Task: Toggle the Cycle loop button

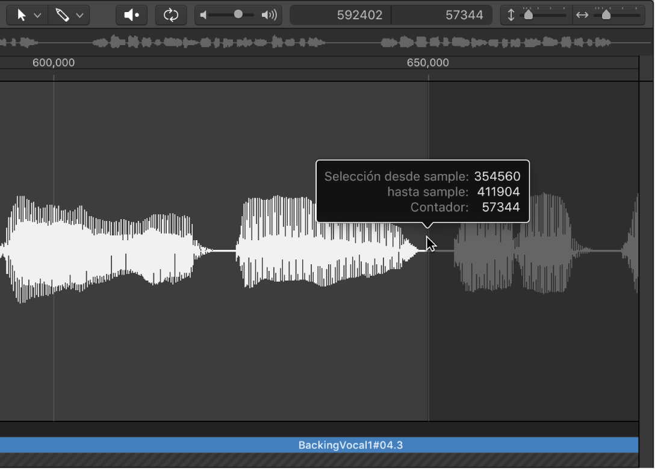Action: pos(171,15)
